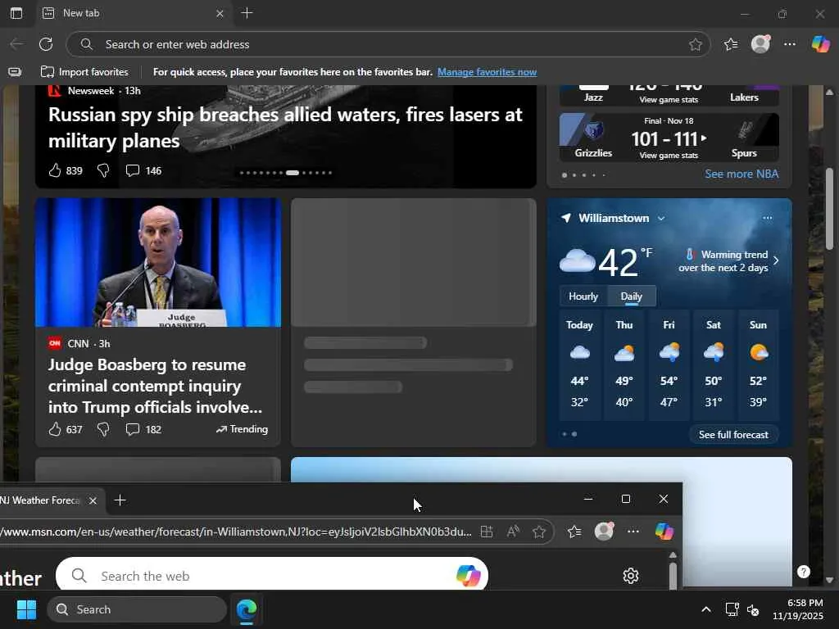The width and height of the screenshot is (839, 629).
Task: Launch Copilot icon in main window toolbar
Action: (820, 44)
